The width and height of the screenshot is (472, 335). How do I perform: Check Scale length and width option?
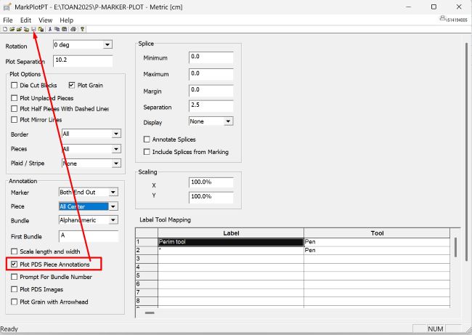pyautogui.click(x=14, y=251)
